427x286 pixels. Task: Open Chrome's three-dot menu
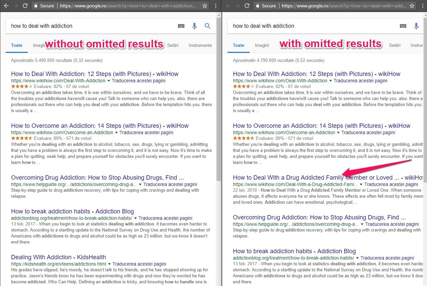[216, 5]
